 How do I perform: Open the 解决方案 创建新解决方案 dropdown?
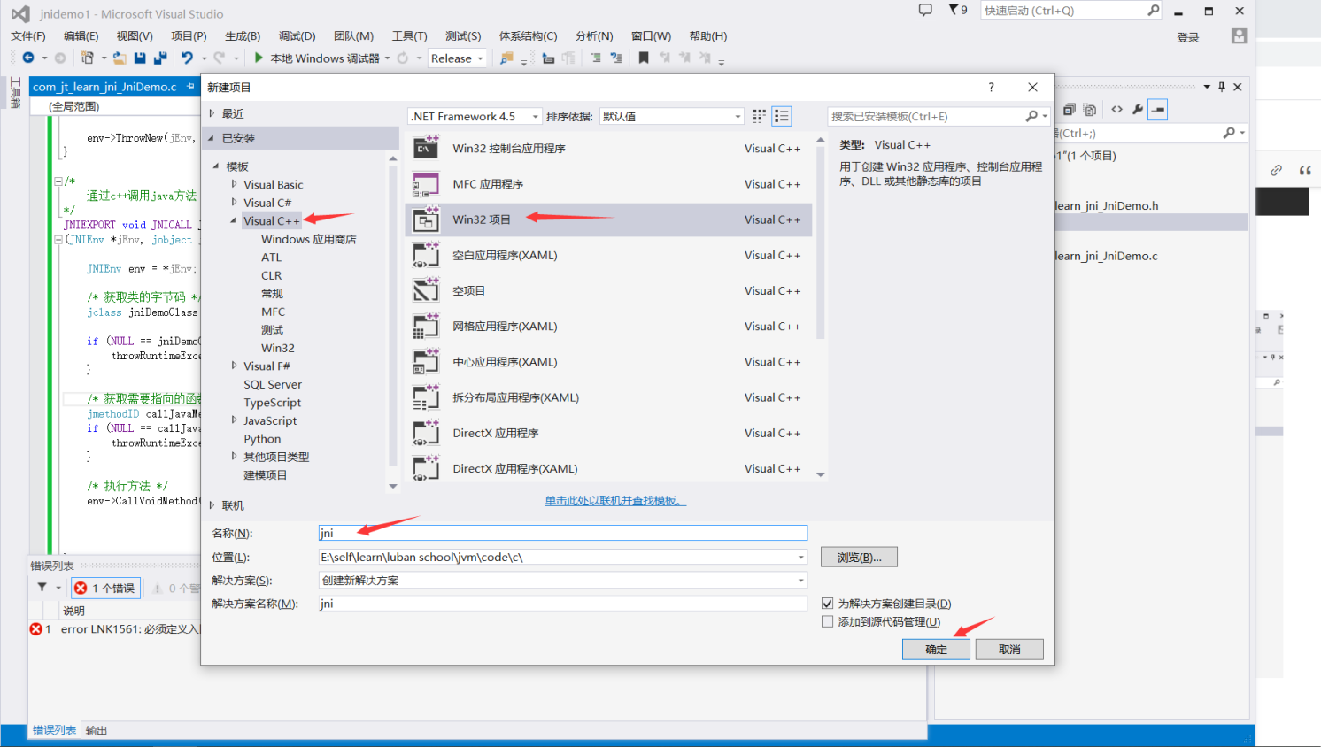click(563, 581)
